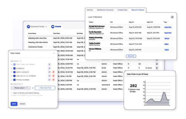The width and height of the screenshot is (186, 119).
Task: Cancel the Data Fields dialog
Action: coord(22,104)
